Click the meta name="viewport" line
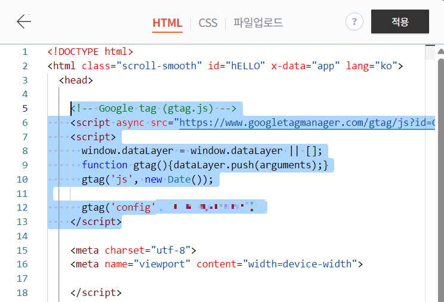 click(x=217, y=264)
